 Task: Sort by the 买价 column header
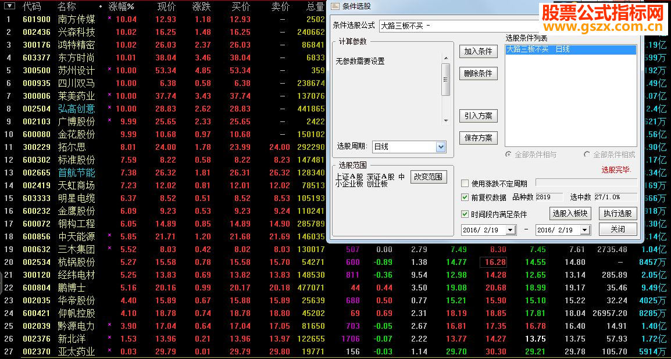241,6
